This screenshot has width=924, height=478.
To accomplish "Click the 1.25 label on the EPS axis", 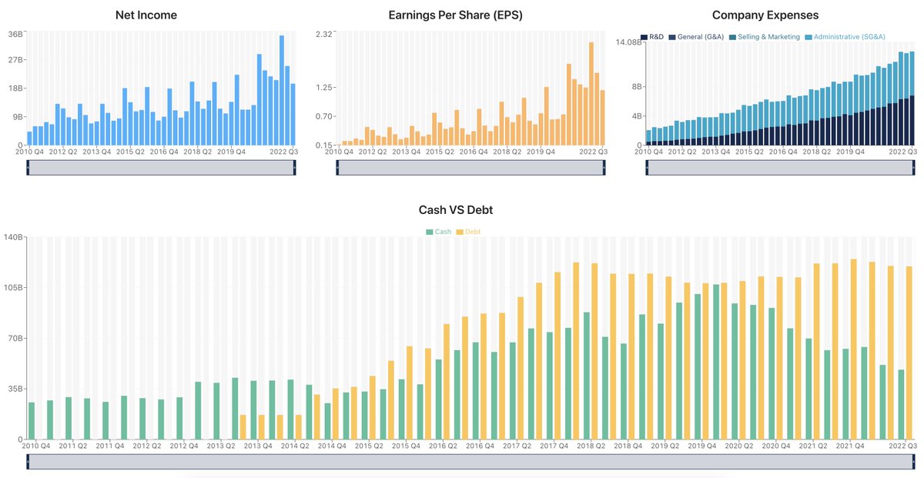I will (x=323, y=88).
